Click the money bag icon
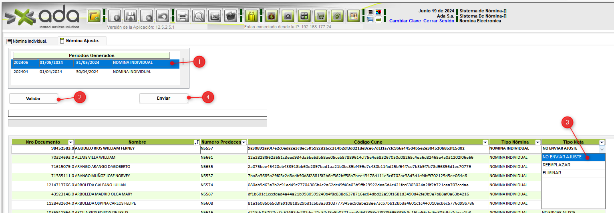 (x=271, y=16)
